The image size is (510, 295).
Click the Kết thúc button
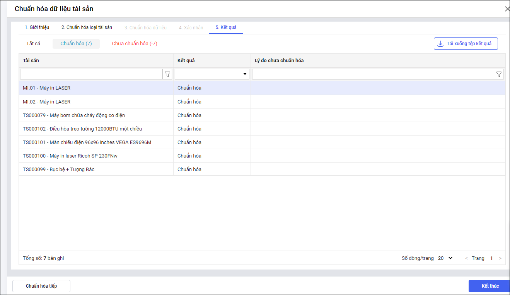[490, 286]
